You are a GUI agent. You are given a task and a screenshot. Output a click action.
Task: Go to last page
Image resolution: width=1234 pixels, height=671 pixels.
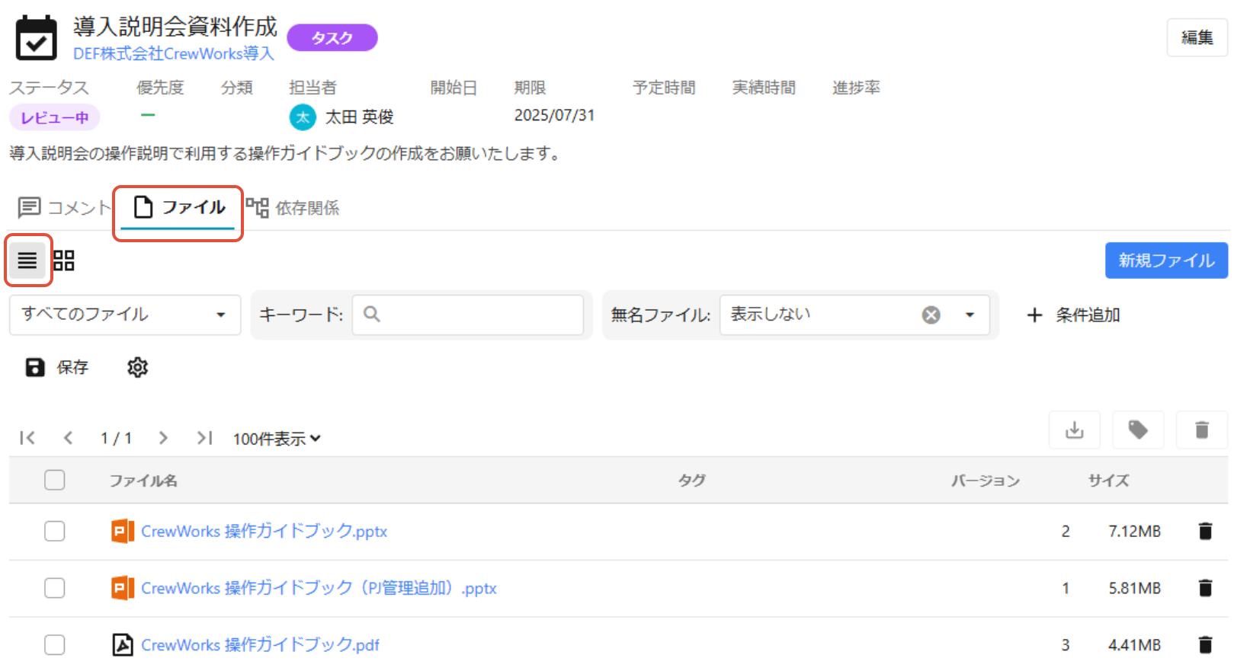[x=204, y=437]
